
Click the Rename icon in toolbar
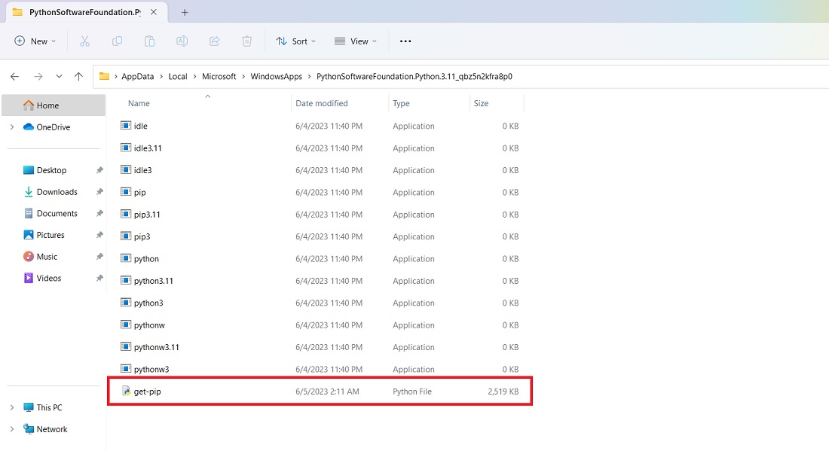(x=182, y=41)
